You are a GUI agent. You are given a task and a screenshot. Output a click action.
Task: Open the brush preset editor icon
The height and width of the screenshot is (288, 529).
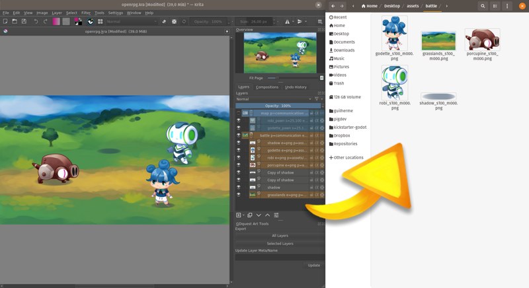tap(91, 22)
